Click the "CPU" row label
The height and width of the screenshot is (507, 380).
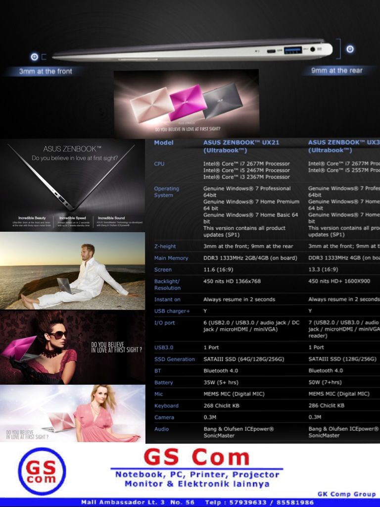coord(159,164)
